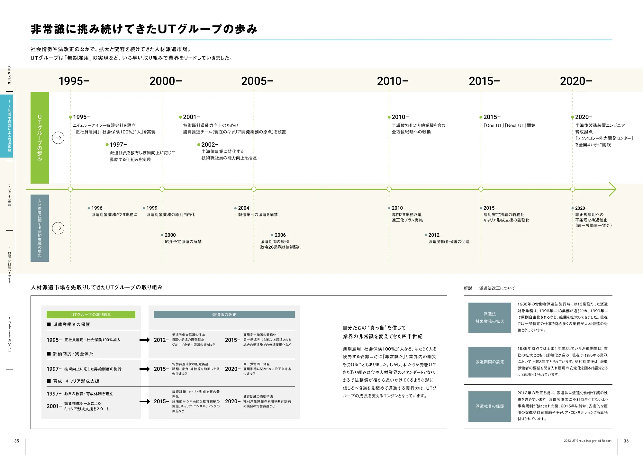
Task: Click arrow in 育成・キャリア形成支援 row
Action: (x=145, y=401)
